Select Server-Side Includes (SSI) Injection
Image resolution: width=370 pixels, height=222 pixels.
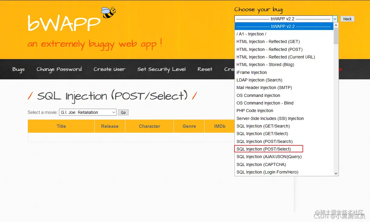click(x=284, y=118)
